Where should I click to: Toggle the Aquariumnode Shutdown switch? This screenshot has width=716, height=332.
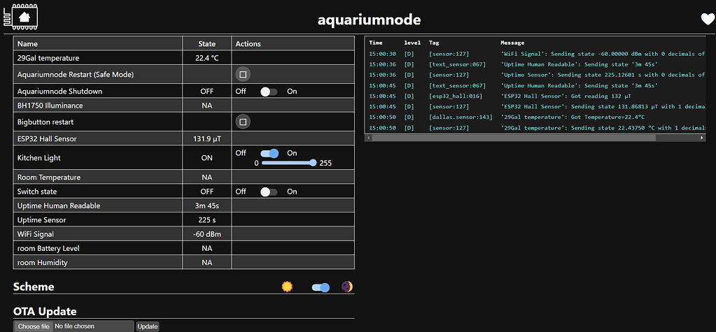pos(269,92)
